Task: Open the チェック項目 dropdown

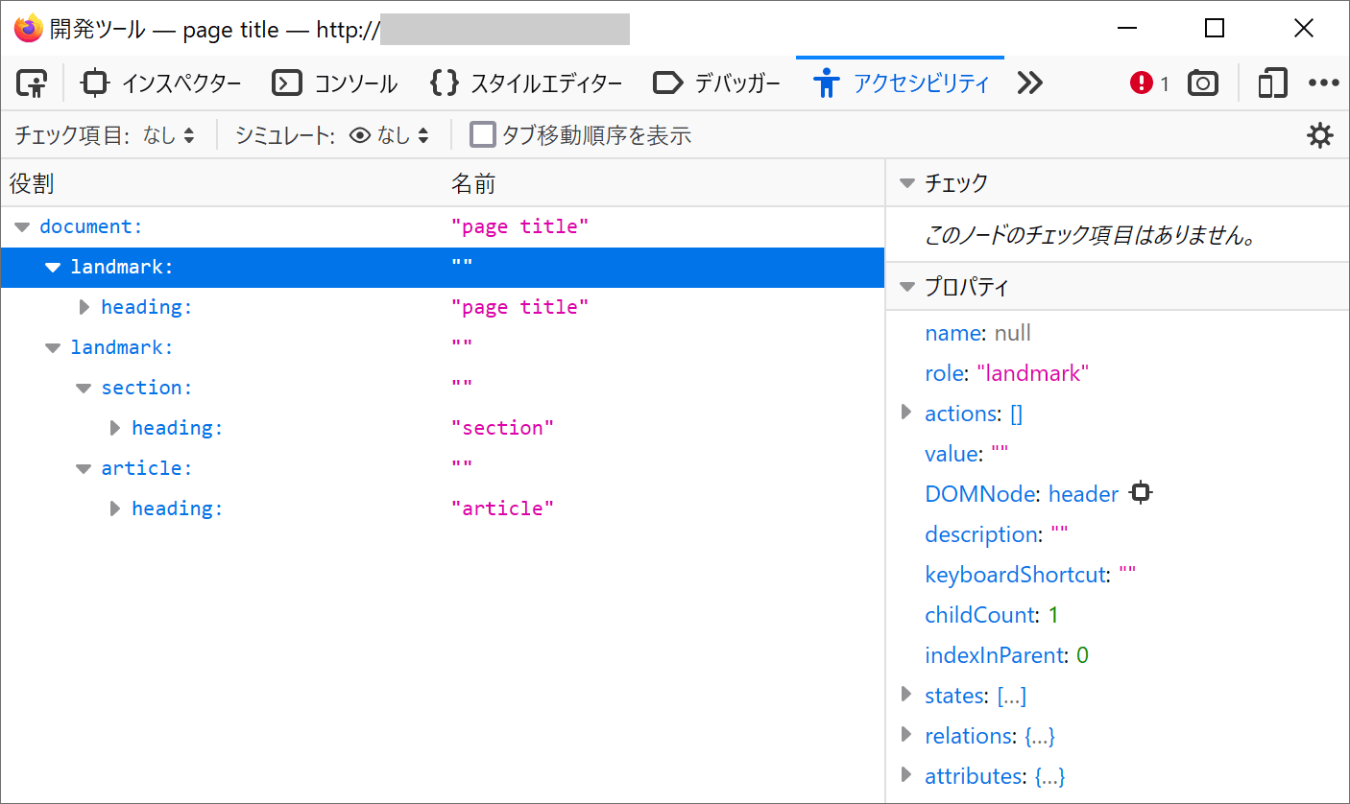Action: [168, 135]
